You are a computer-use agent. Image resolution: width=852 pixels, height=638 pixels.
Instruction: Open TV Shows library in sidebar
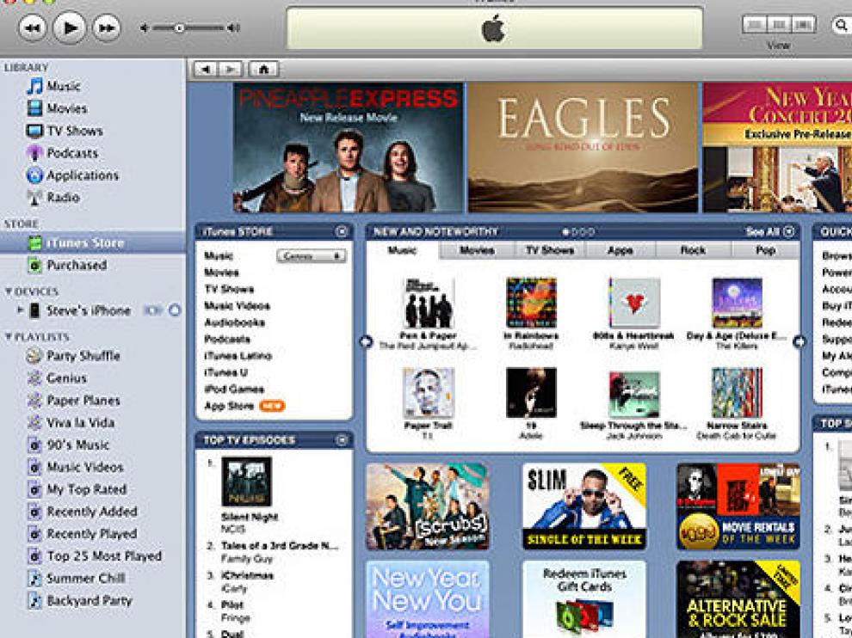65,131
